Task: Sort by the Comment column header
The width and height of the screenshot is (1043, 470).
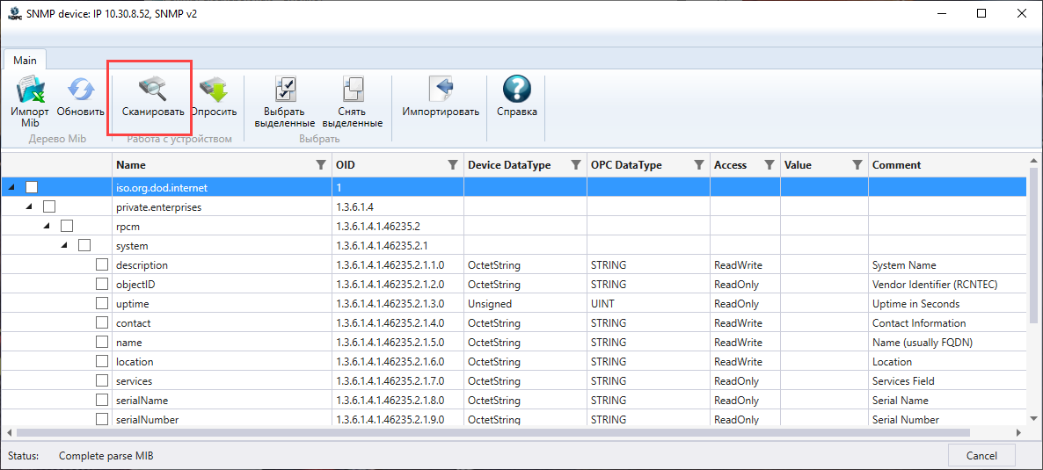Action: click(896, 165)
